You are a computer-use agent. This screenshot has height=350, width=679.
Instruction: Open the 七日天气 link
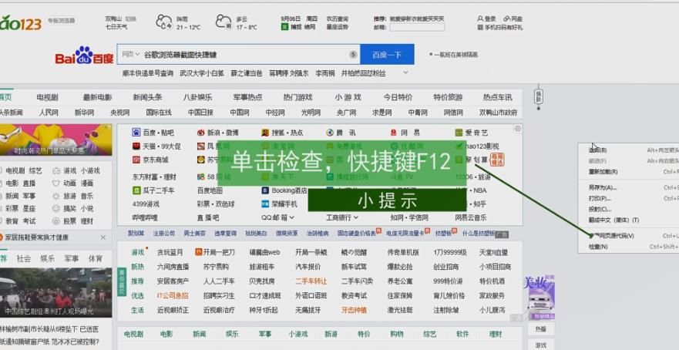pyautogui.click(x=116, y=27)
